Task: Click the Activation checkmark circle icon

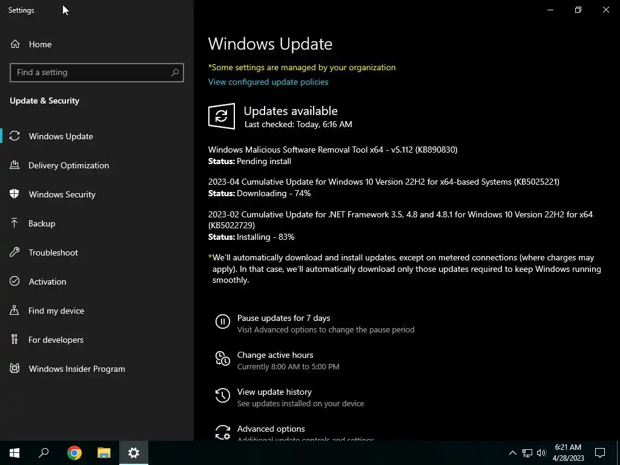Action: click(x=15, y=281)
